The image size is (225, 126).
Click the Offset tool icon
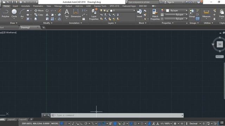point(59,19)
